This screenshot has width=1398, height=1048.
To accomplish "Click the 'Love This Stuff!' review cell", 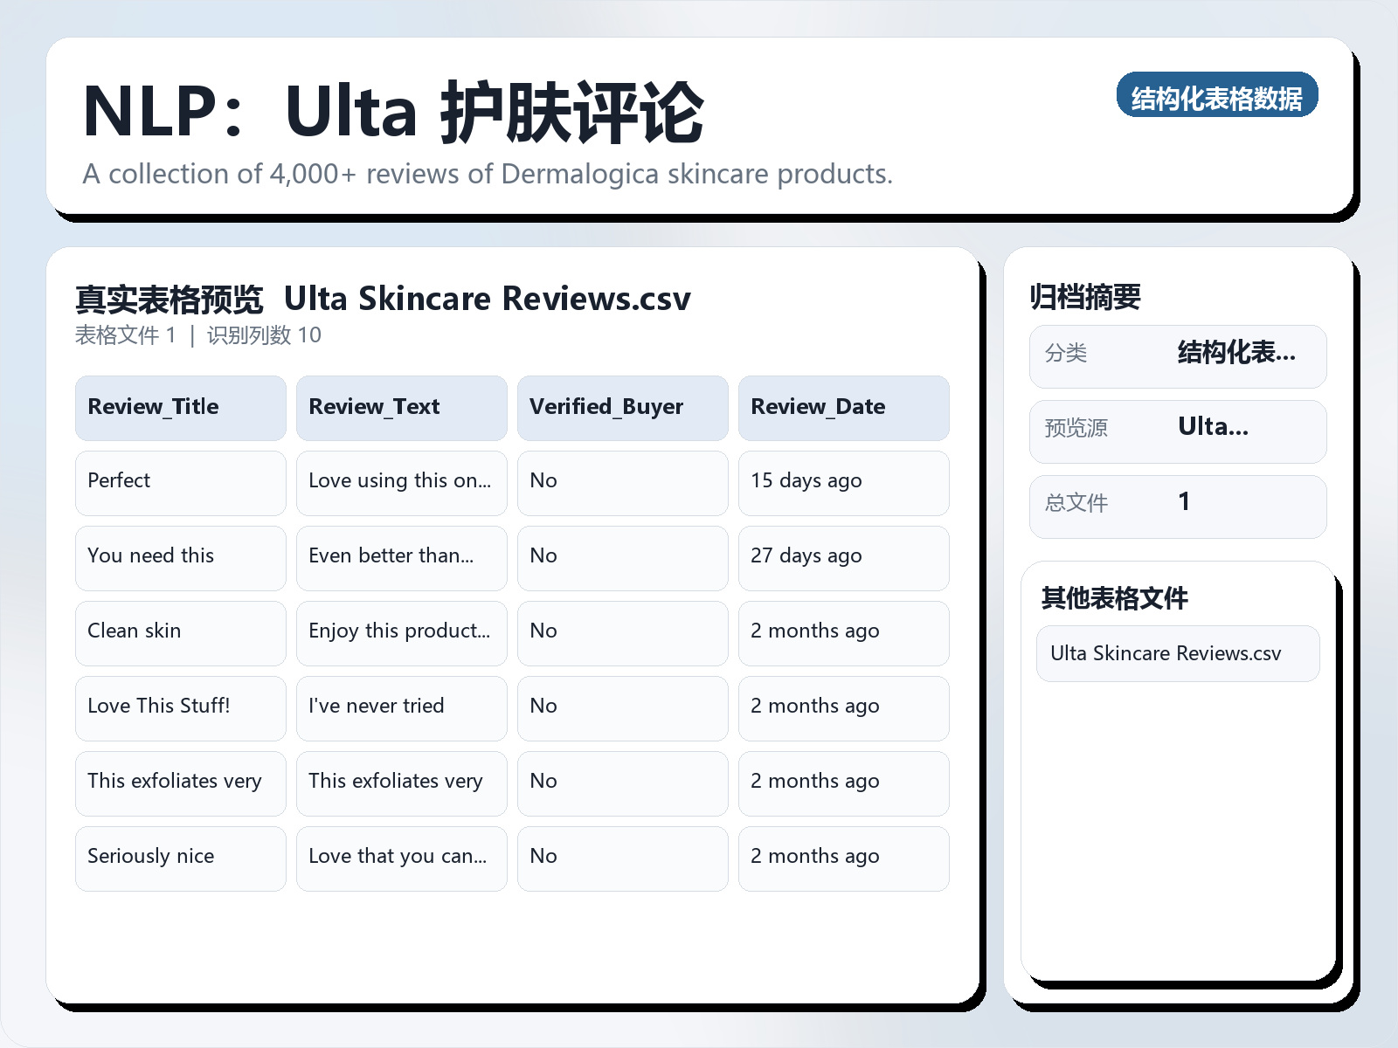I will 180,707.
